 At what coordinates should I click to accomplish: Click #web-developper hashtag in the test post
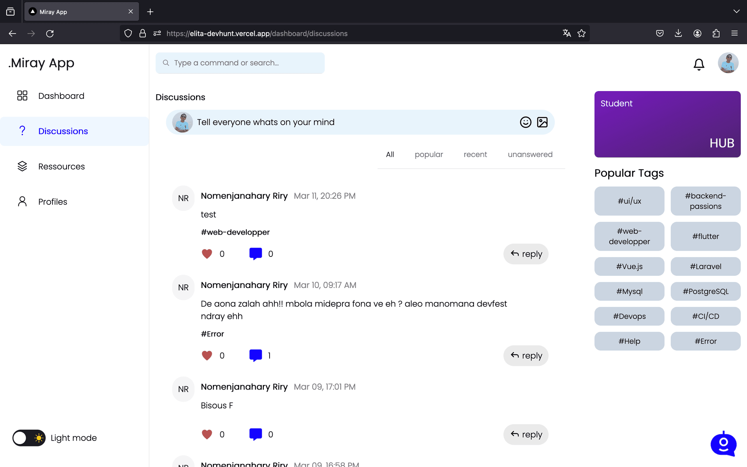tap(235, 232)
